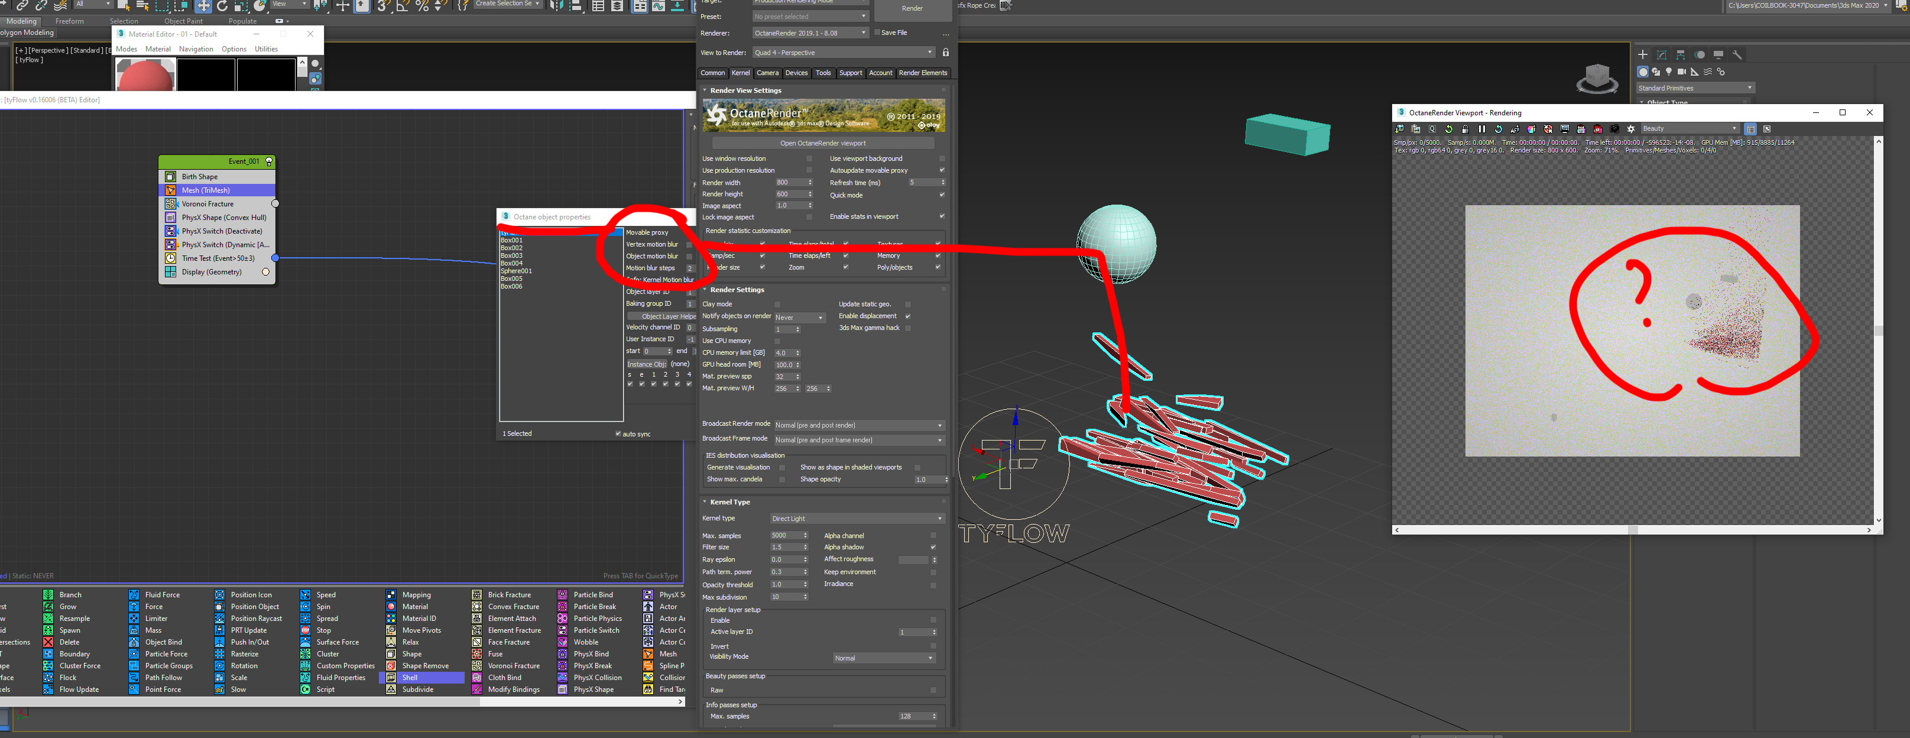
Task: Click the Render button
Action: coord(912,9)
